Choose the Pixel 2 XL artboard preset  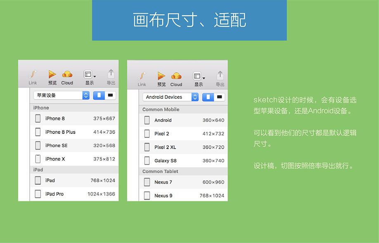[x=183, y=147]
